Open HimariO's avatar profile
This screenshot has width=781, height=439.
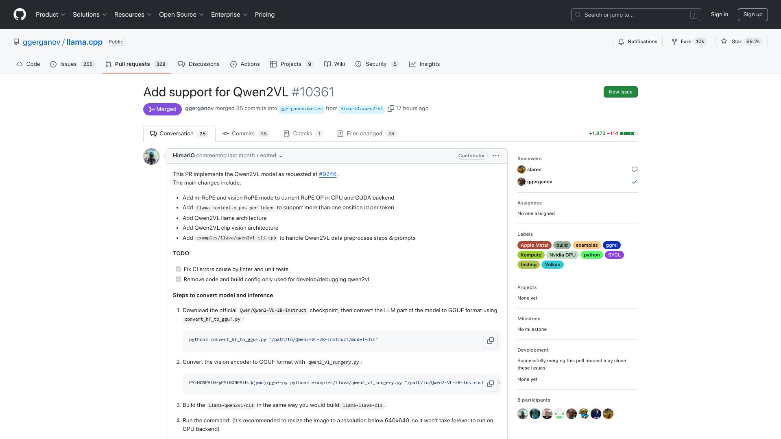click(x=151, y=156)
